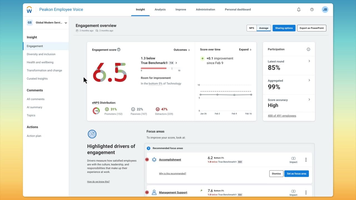
Task: Click the Participation info icon
Action: tap(308, 49)
